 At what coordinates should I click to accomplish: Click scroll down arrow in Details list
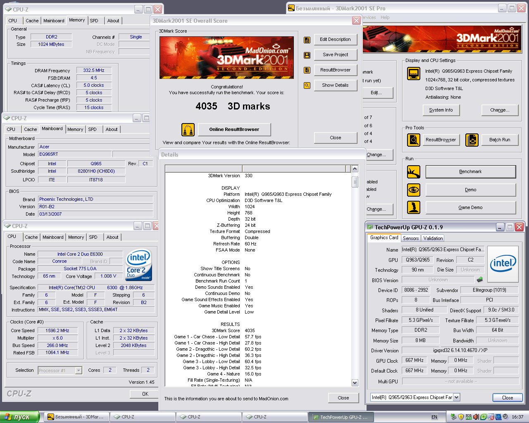355,383
